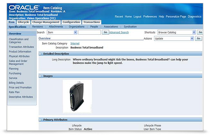The image size is (210, 140).
Task: Open the Search type dropdown showing Item
Action: (62, 32)
